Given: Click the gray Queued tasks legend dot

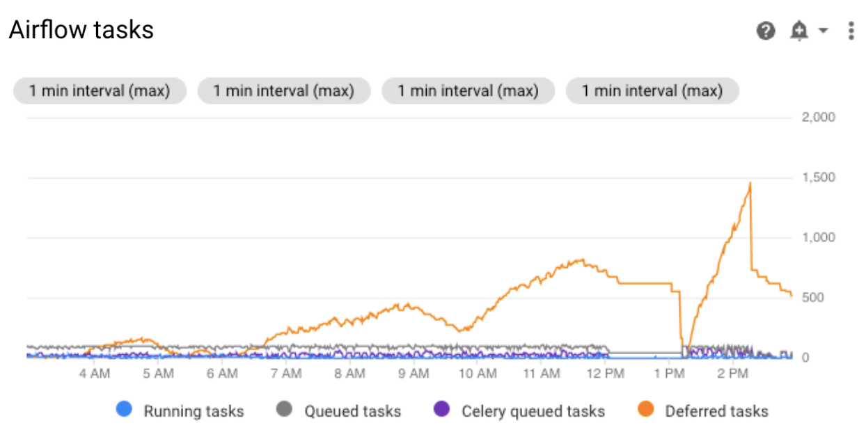Looking at the screenshot, I should pyautogui.click(x=285, y=411).
